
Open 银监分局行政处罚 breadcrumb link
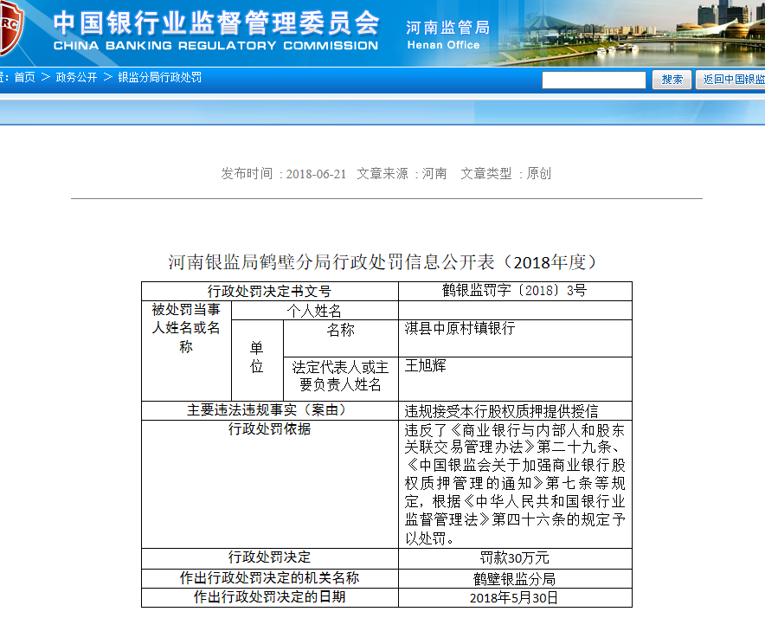point(159,78)
